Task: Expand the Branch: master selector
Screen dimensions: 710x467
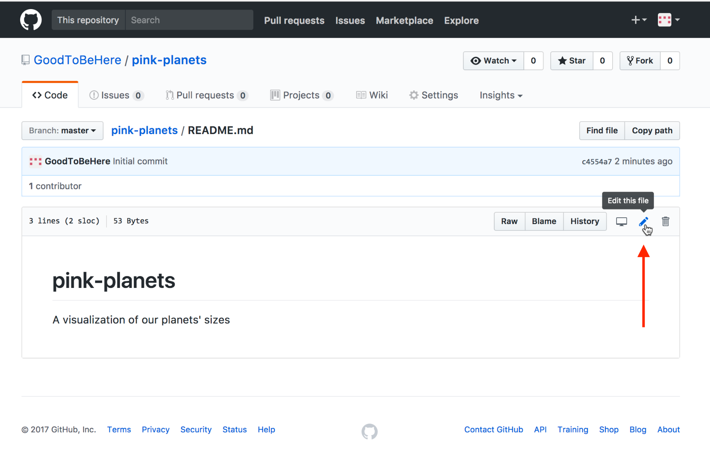Action: click(62, 131)
